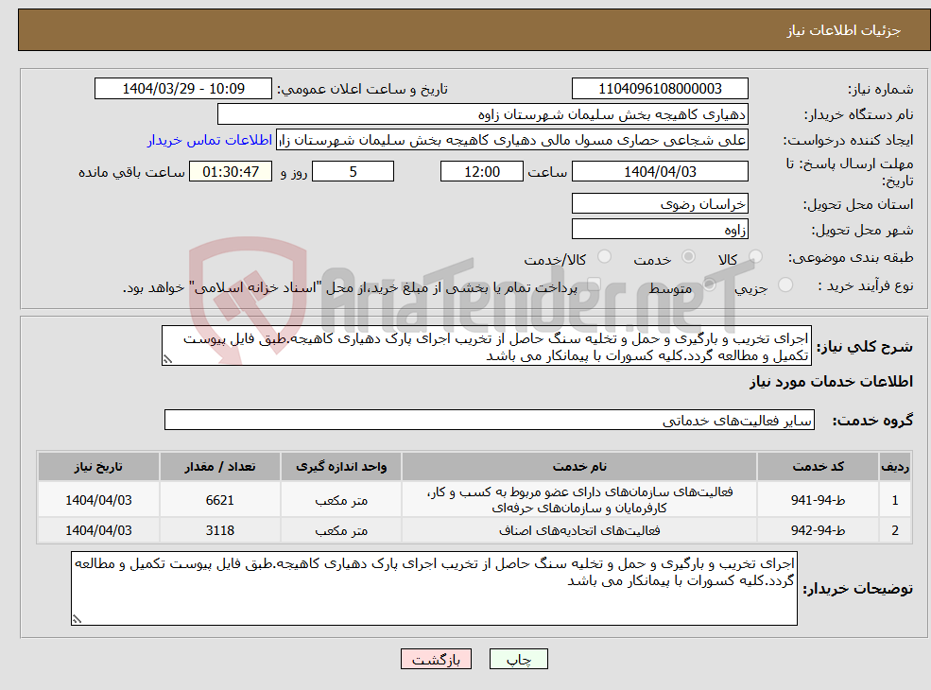Click the بازگشت back button
Screen dimensions: 931x690
coord(436,659)
